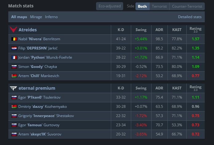Switch to the All maps tab
This screenshot has width=214, height=145.
tap(19, 17)
